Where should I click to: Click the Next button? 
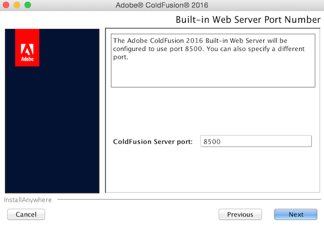click(x=296, y=214)
